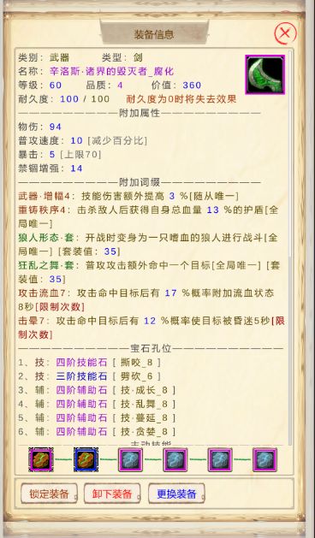The height and width of the screenshot is (538, 315).
Task: Click the fifth gem slot support stone
Action: coord(220,460)
